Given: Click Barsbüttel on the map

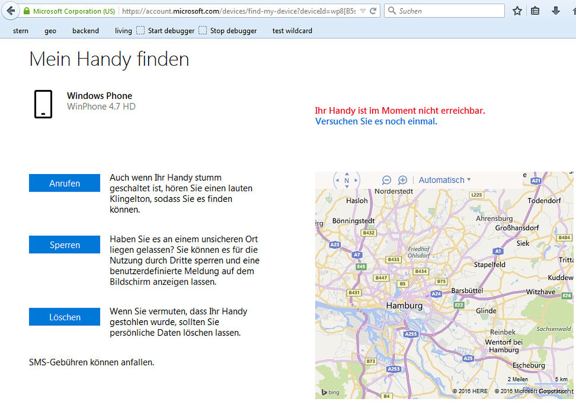Looking at the screenshot, I should [x=467, y=290].
